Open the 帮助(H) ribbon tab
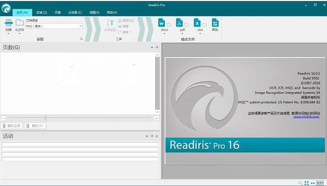327x186 pixels. 112,13
